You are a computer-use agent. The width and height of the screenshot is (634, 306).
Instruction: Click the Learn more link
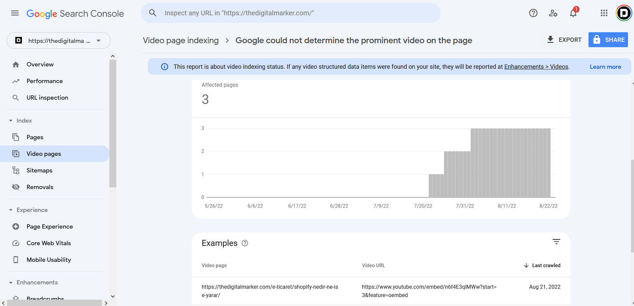click(605, 67)
